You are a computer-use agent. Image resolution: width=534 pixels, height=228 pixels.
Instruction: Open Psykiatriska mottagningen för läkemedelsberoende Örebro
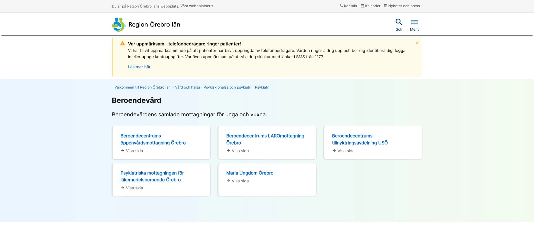pos(161,180)
